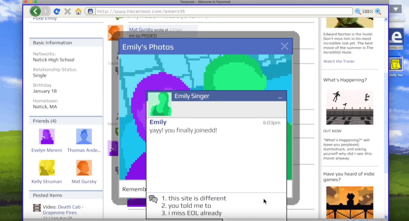Click Mat Gursky name under Friends
The image size is (409, 221).
tap(84, 182)
